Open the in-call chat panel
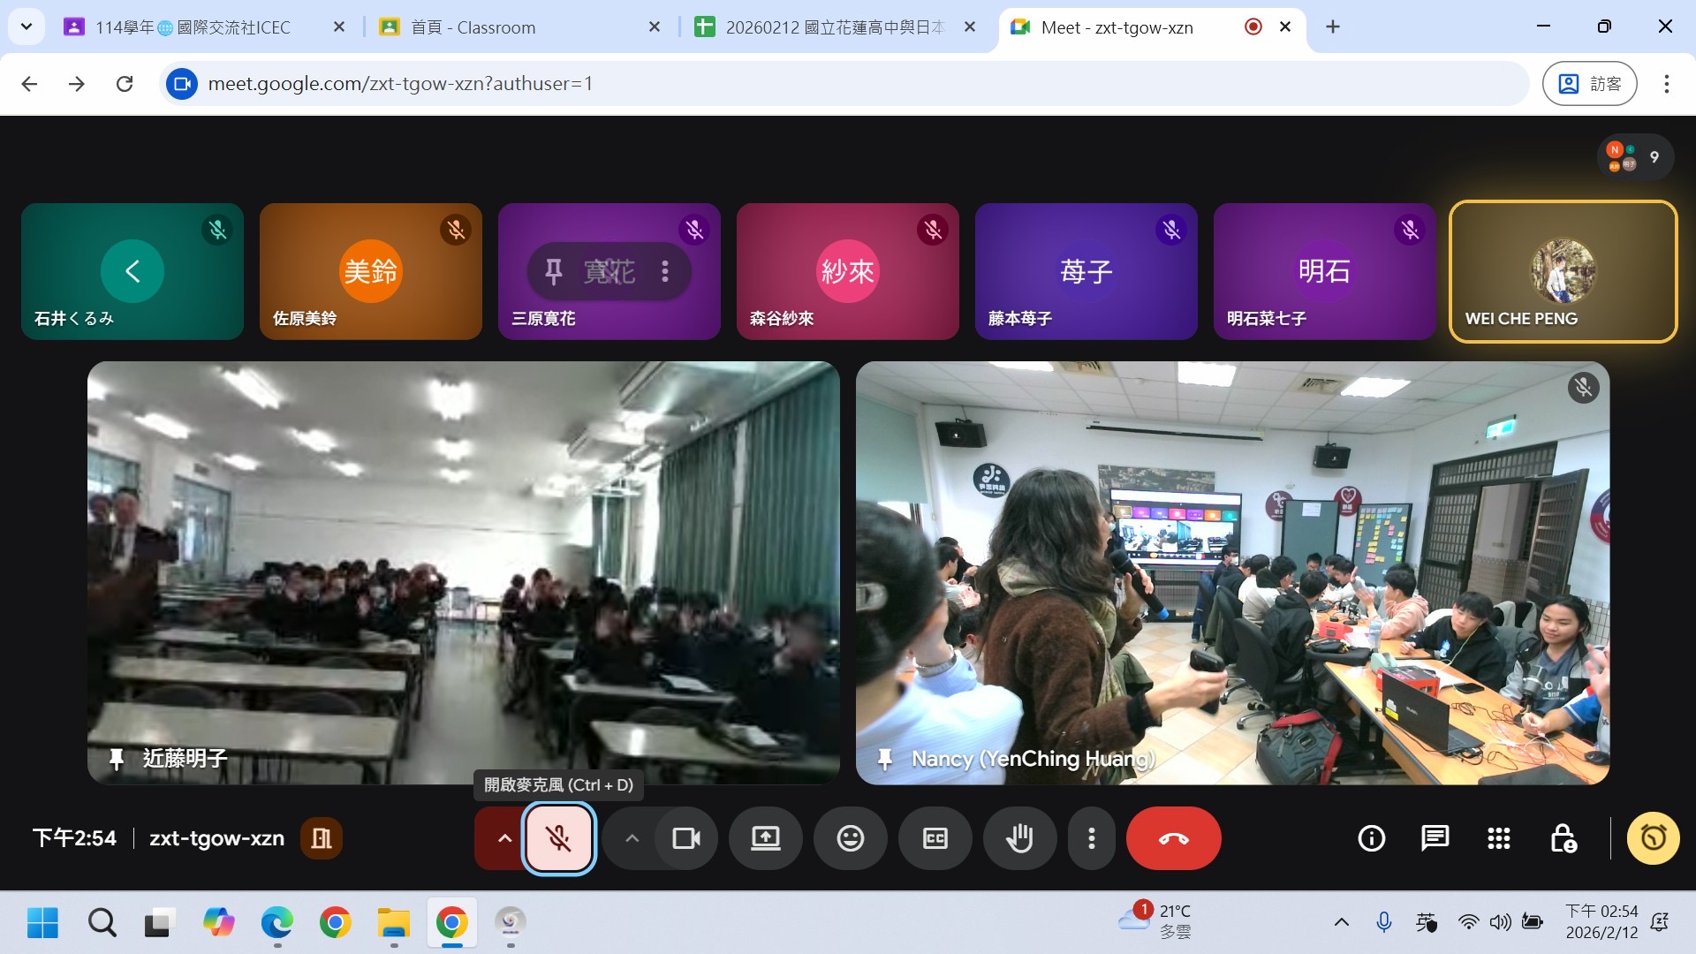The height and width of the screenshot is (954, 1696). point(1435,838)
